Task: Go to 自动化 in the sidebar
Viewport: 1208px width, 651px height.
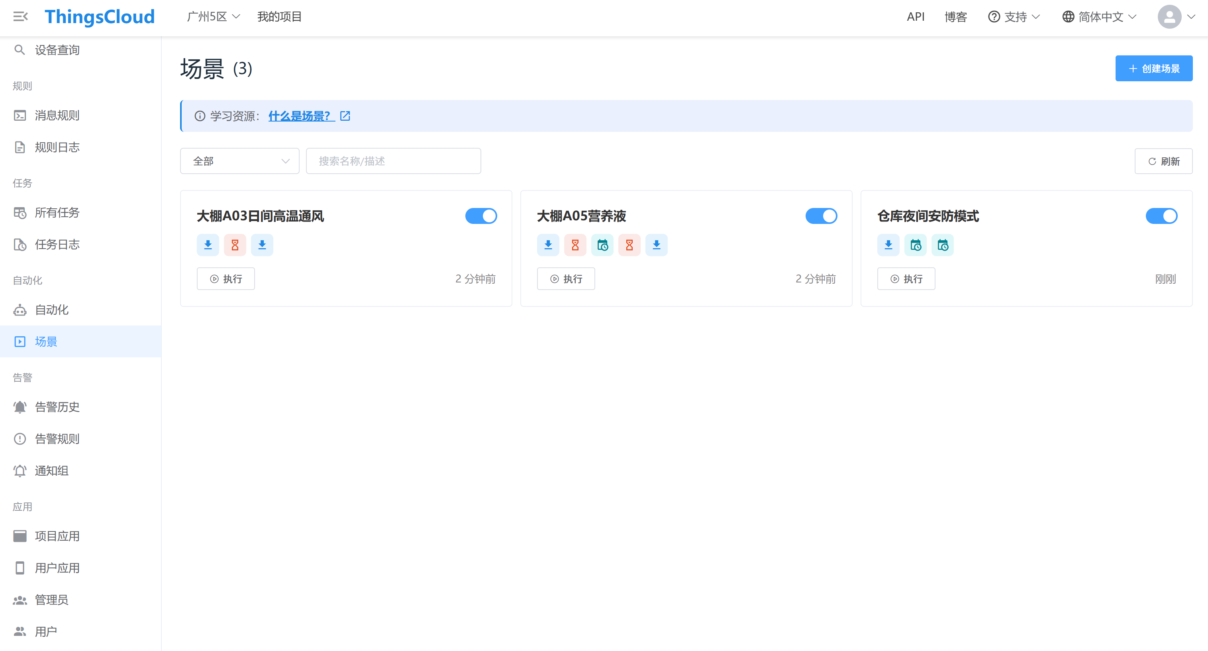Action: (x=51, y=310)
